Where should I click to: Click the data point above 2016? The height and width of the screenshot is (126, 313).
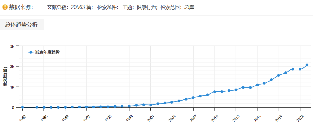(257, 85)
